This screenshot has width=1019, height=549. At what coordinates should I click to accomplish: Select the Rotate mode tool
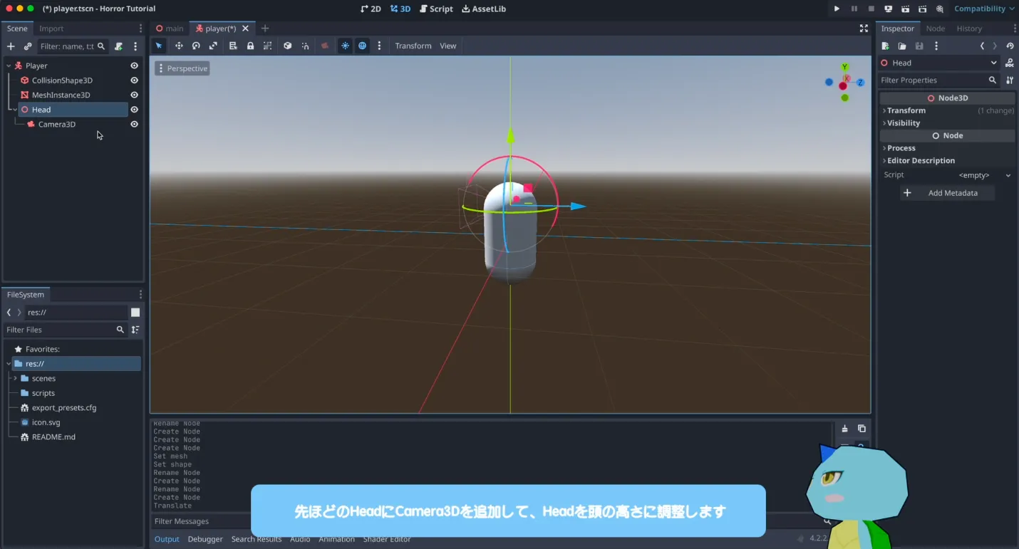196,46
